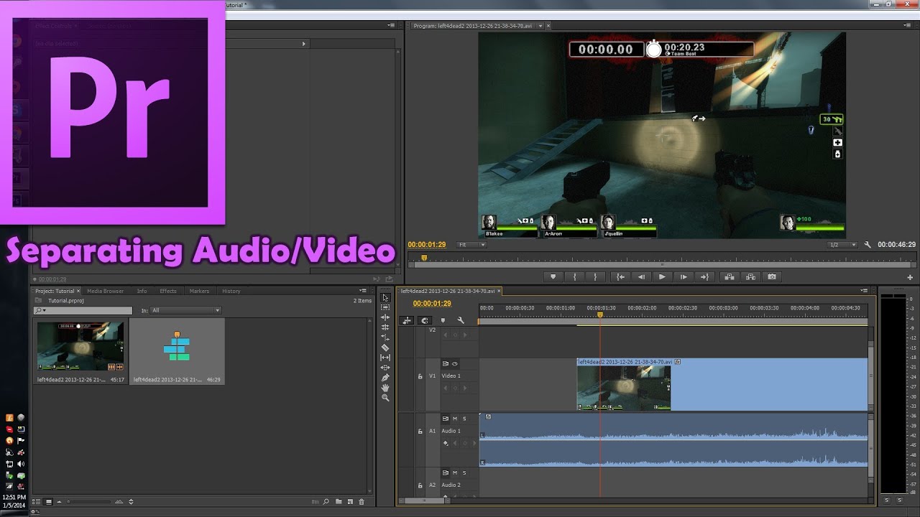920x517 pixels.
Task: Select the Project: Tutorial tab
Action: point(55,291)
